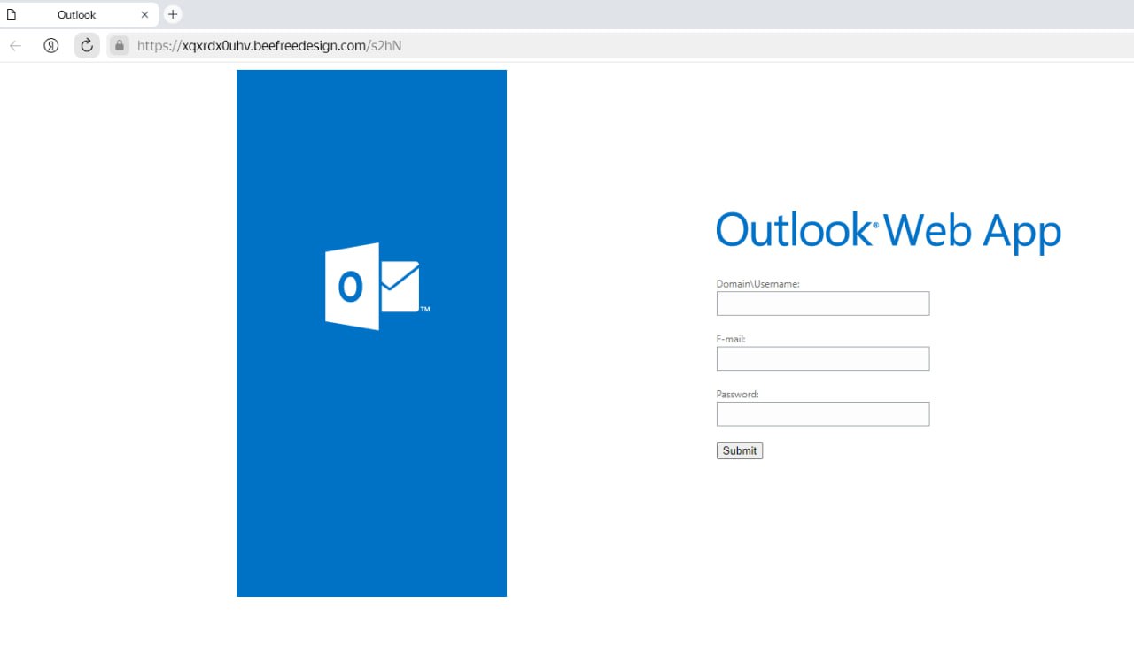Select the Outlook browser tab
This screenshot has width=1134, height=646.
tap(79, 15)
